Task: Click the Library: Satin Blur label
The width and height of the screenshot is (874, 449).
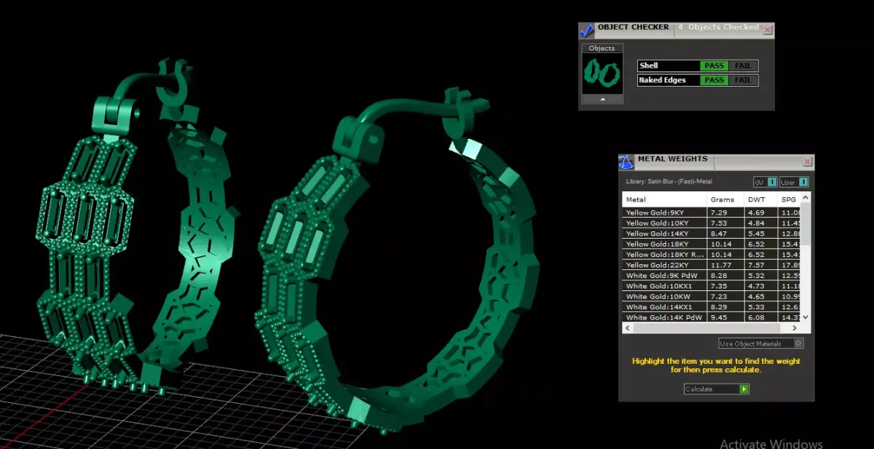Action: [669, 182]
